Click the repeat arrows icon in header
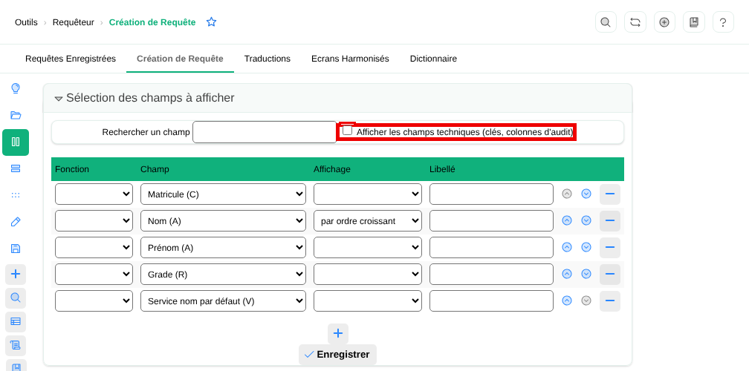749x371 pixels. (635, 22)
